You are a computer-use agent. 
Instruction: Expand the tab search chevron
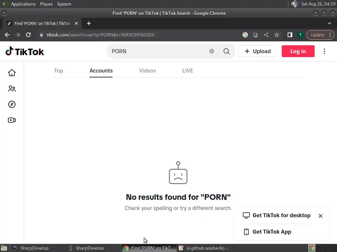pos(329,23)
